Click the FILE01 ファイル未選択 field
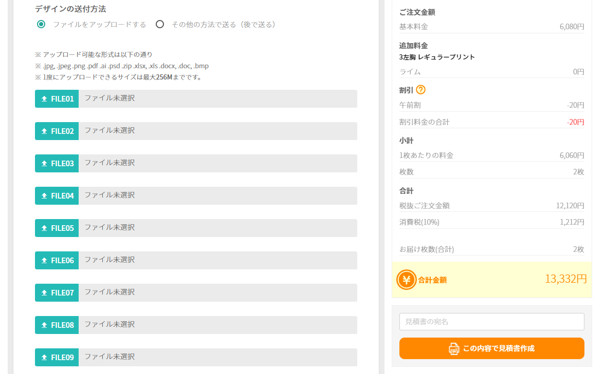 217,99
